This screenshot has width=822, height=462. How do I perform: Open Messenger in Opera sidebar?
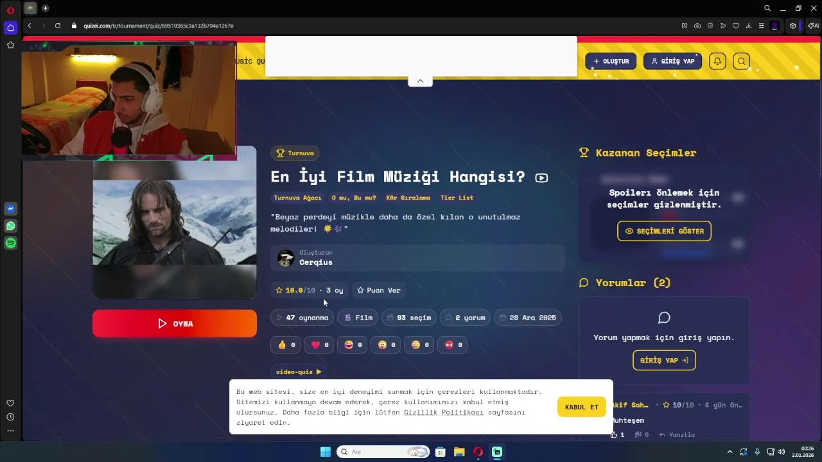click(10, 209)
